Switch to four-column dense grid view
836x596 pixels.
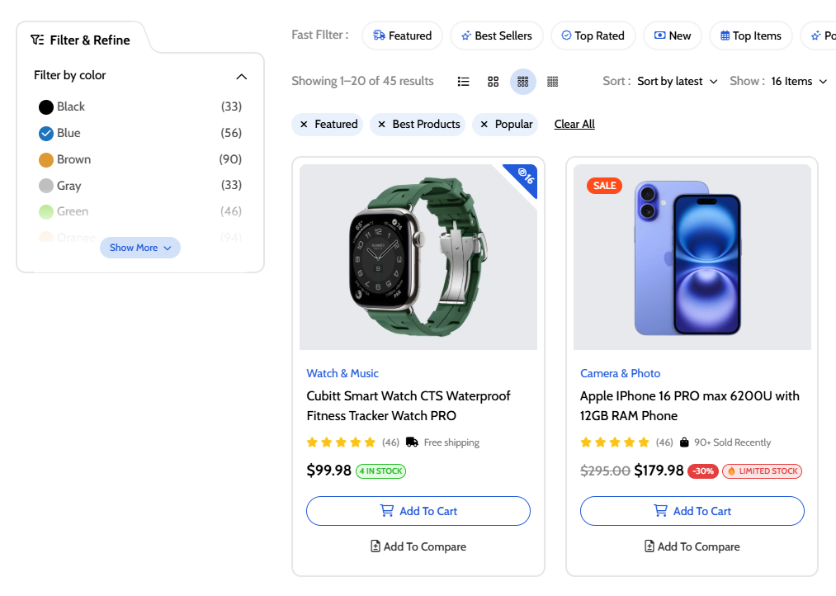pos(553,82)
